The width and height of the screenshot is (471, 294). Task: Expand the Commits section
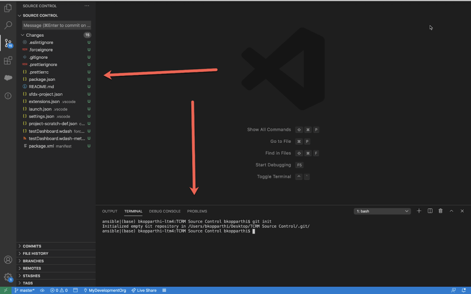32,246
